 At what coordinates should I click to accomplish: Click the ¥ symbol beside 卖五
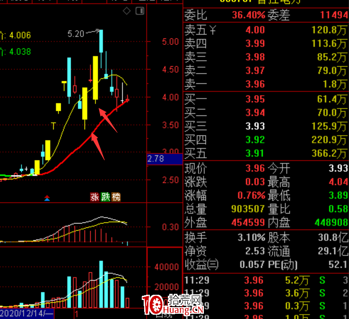coord(212,30)
